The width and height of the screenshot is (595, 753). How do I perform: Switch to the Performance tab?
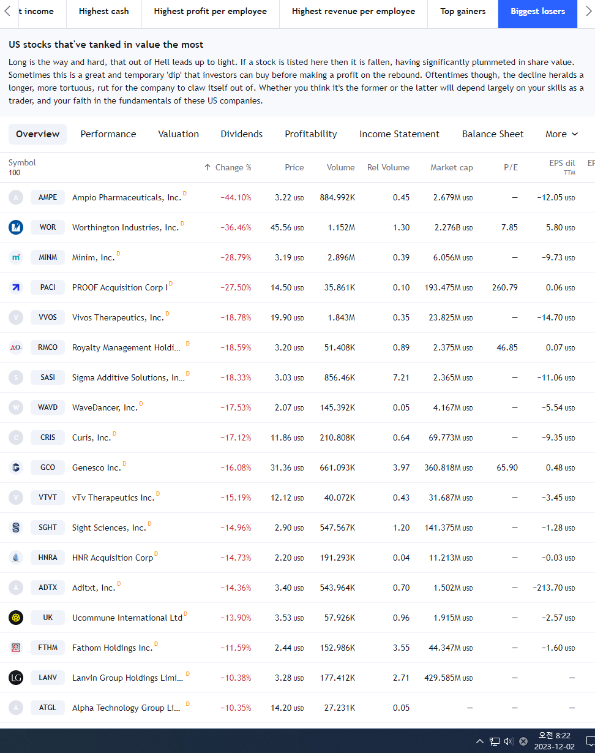[108, 134]
